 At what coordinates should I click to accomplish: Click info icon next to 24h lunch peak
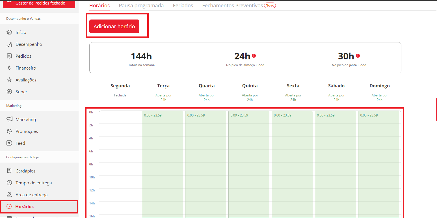pyautogui.click(x=254, y=56)
